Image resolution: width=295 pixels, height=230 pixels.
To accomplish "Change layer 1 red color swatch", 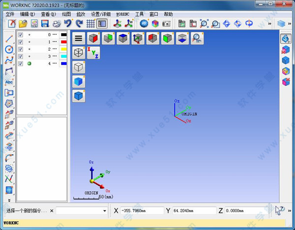I will click(63, 42).
